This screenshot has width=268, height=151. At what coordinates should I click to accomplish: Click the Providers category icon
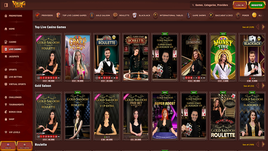(37, 15)
